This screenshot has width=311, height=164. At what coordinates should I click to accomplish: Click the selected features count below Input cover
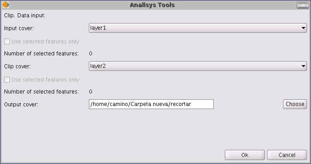pyautogui.click(x=91, y=54)
